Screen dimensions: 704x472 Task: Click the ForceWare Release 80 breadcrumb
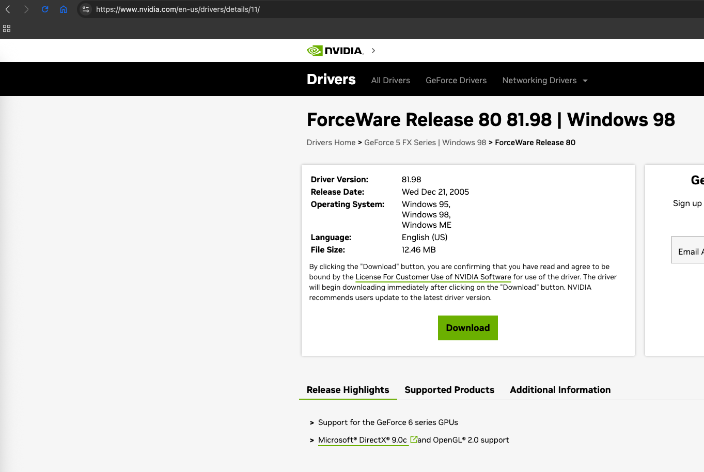click(535, 143)
